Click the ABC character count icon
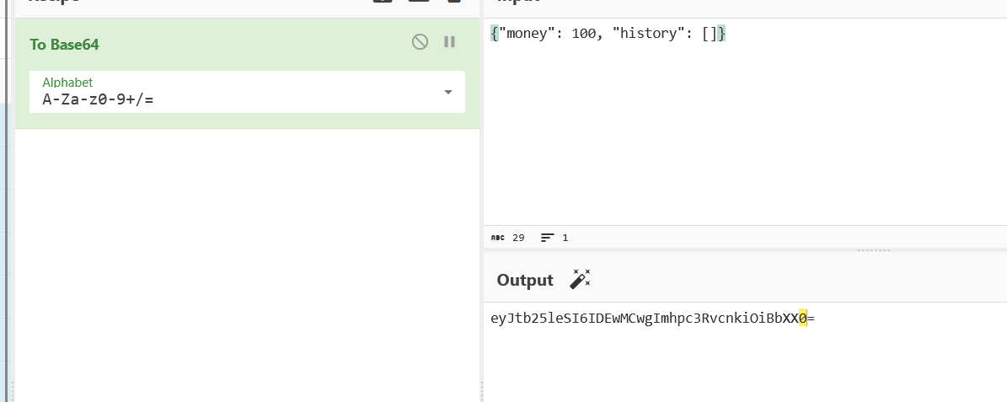Screen dimensions: 1007x402 (x=497, y=239)
